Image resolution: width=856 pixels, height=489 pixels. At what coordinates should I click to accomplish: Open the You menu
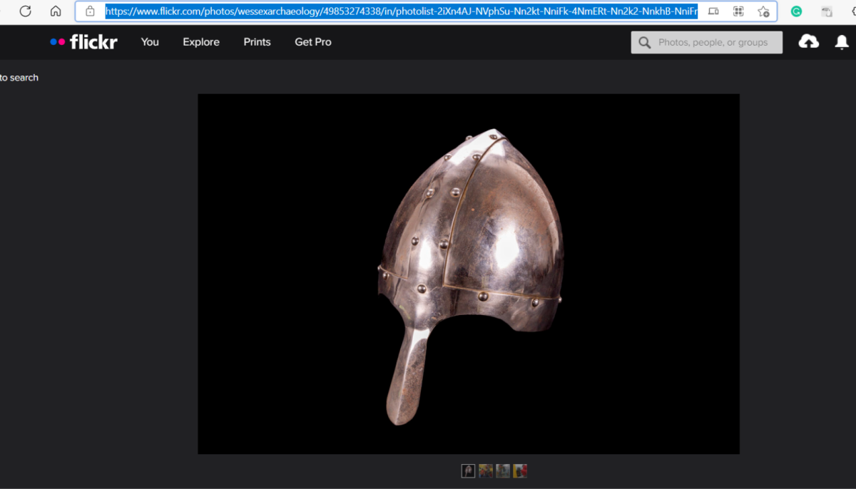click(x=150, y=42)
